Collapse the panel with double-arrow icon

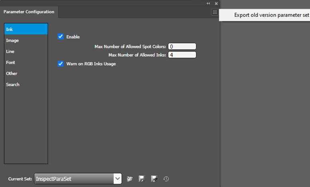[208, 3]
